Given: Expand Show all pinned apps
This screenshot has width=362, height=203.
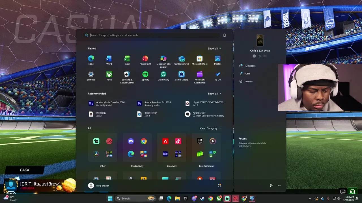Looking at the screenshot, I should tap(214, 48).
